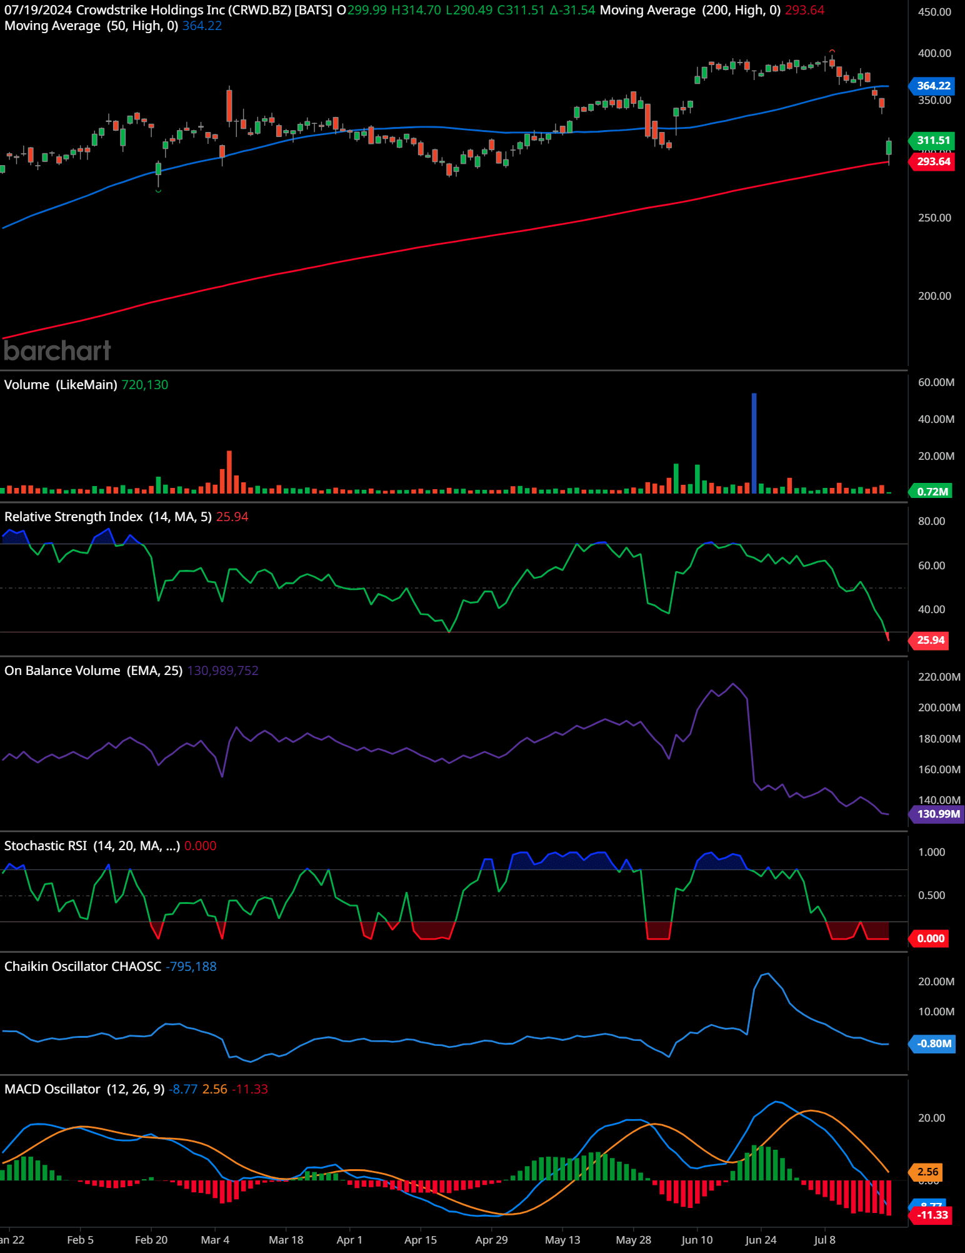Click the Chaikin value -795,188
The height and width of the screenshot is (1253, 965).
[x=191, y=966]
